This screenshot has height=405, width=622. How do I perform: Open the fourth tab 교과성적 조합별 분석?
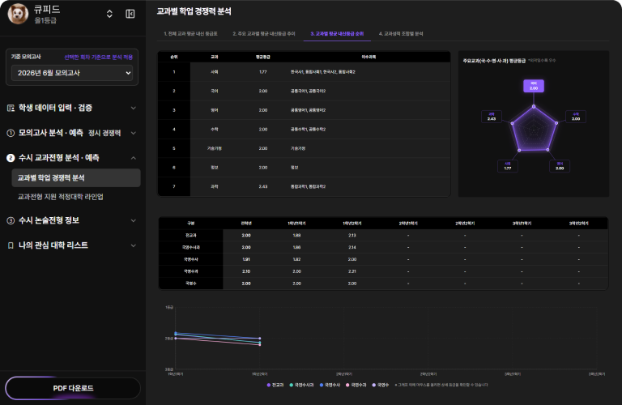coord(401,34)
